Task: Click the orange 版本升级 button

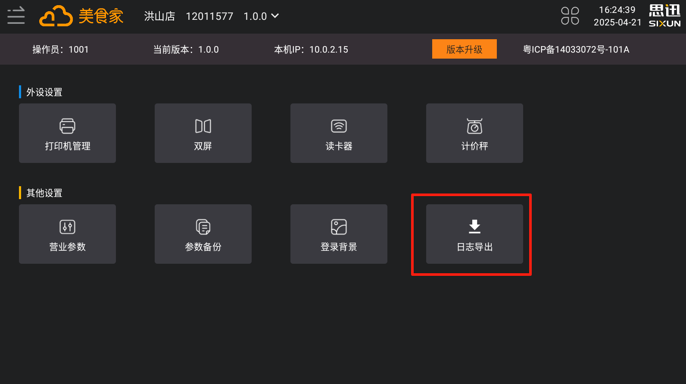Action: pos(465,49)
